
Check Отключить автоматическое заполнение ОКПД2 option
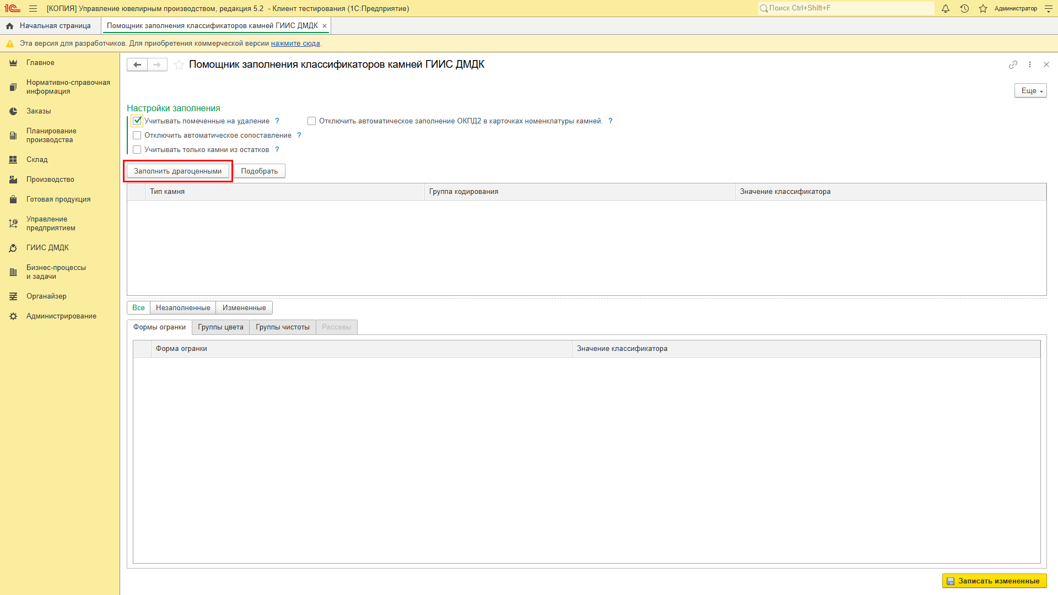coord(312,121)
